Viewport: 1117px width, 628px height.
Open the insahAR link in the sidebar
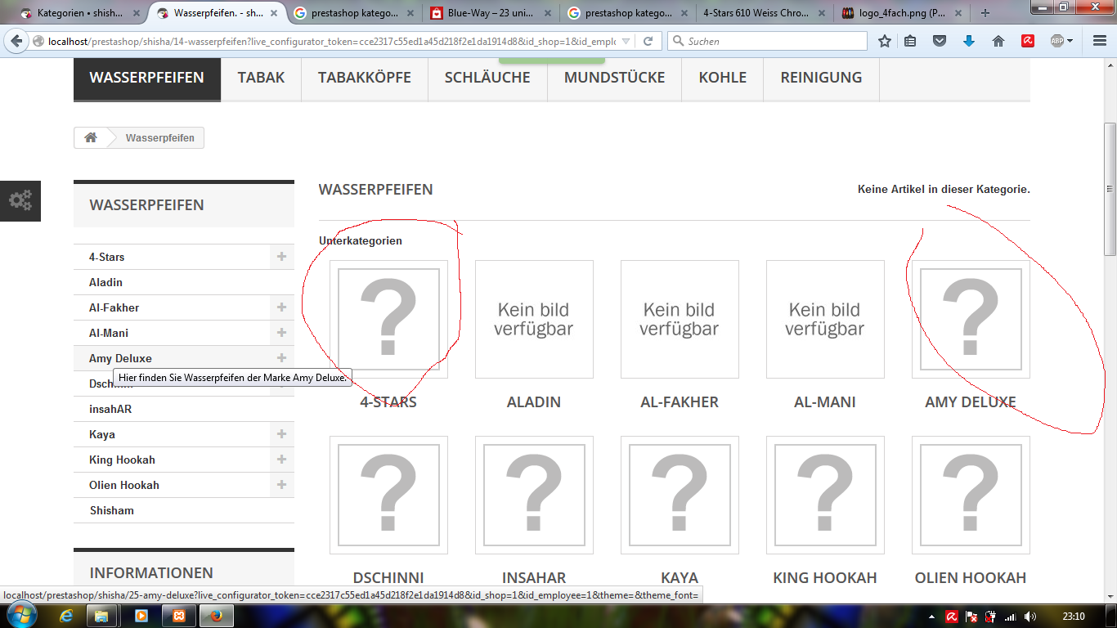click(x=110, y=409)
